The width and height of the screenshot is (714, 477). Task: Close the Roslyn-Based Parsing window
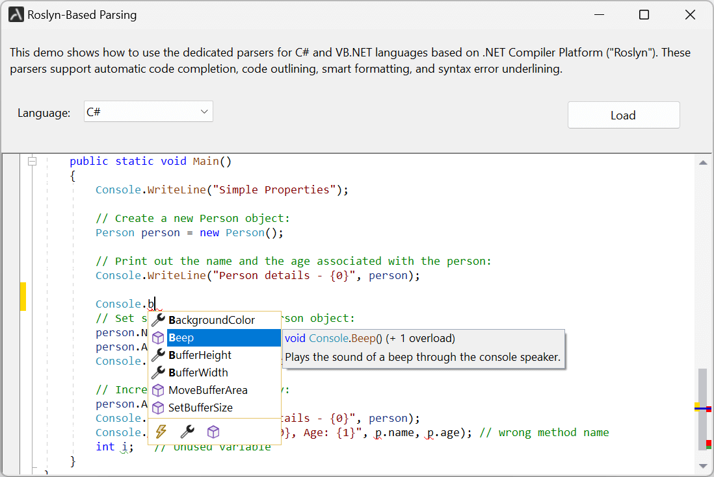(x=691, y=14)
